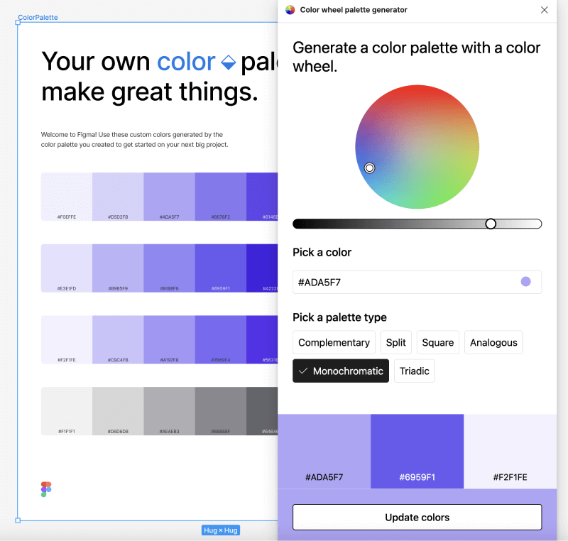
Task: Click the brightness slider handle
Action: tap(491, 223)
